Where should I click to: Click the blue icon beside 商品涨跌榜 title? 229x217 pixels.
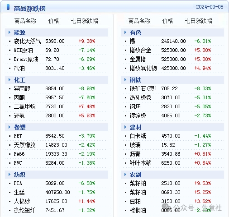[x=8, y=7]
